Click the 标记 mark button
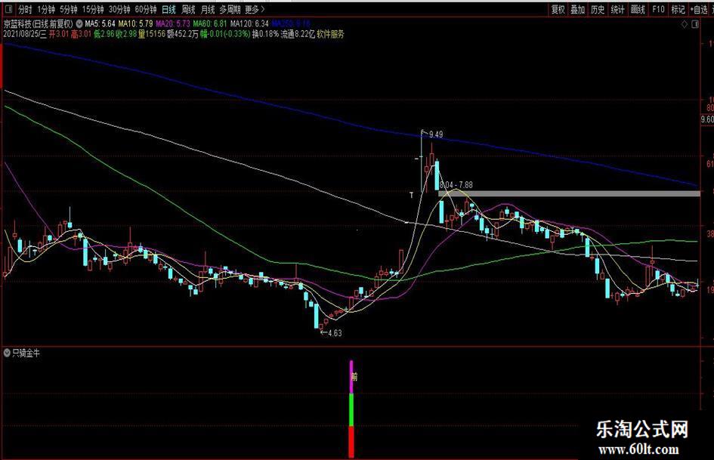Viewport: 714px width, 460px height. coord(678,9)
